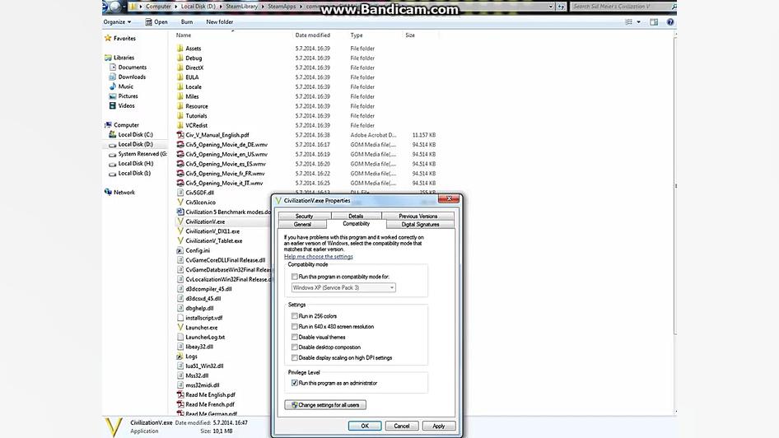Click the address bar refresh button
779x438 pixels.
[562, 7]
